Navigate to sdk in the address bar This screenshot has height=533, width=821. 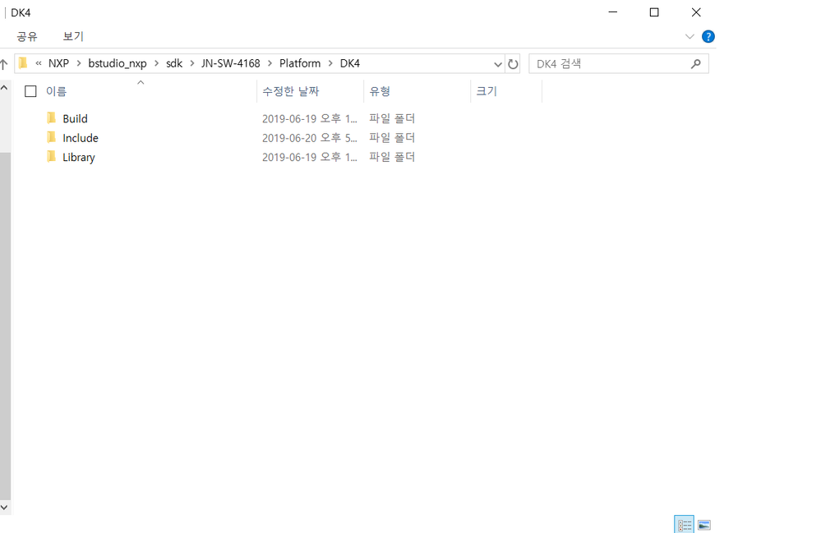[174, 63]
